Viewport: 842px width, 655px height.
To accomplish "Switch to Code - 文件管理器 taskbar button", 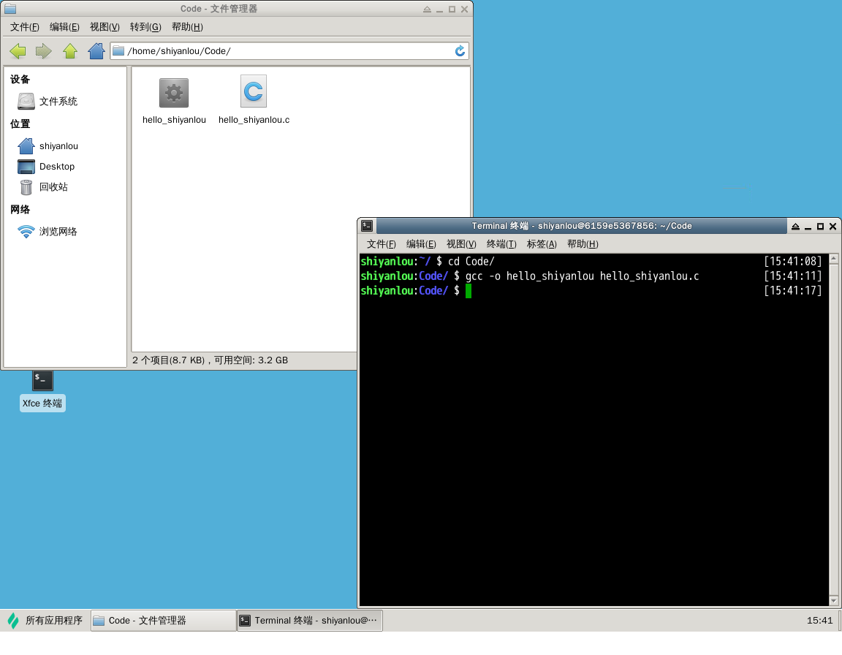I will coord(163,621).
